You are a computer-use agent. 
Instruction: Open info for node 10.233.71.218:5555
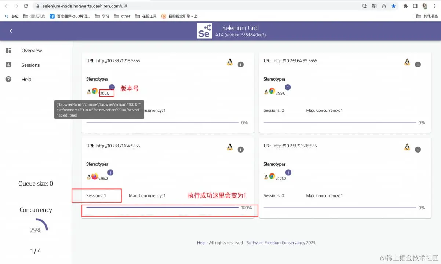(x=241, y=64)
